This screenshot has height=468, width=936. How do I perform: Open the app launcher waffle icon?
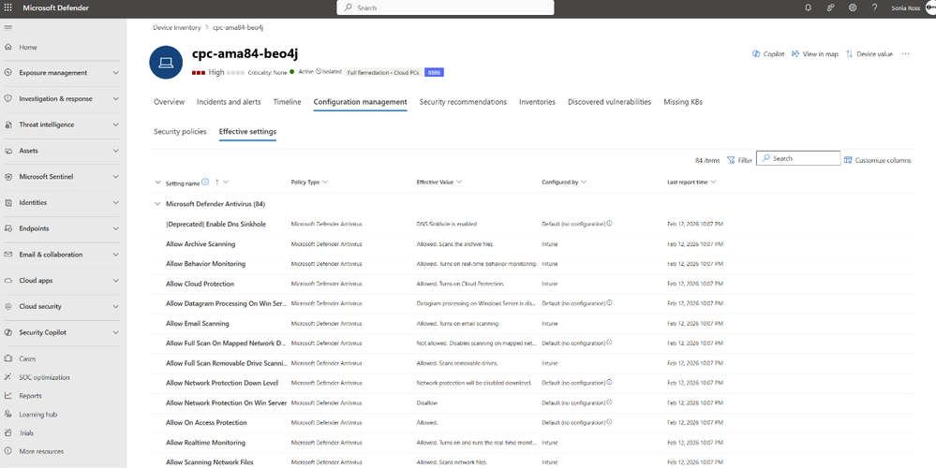pyautogui.click(x=7, y=7)
